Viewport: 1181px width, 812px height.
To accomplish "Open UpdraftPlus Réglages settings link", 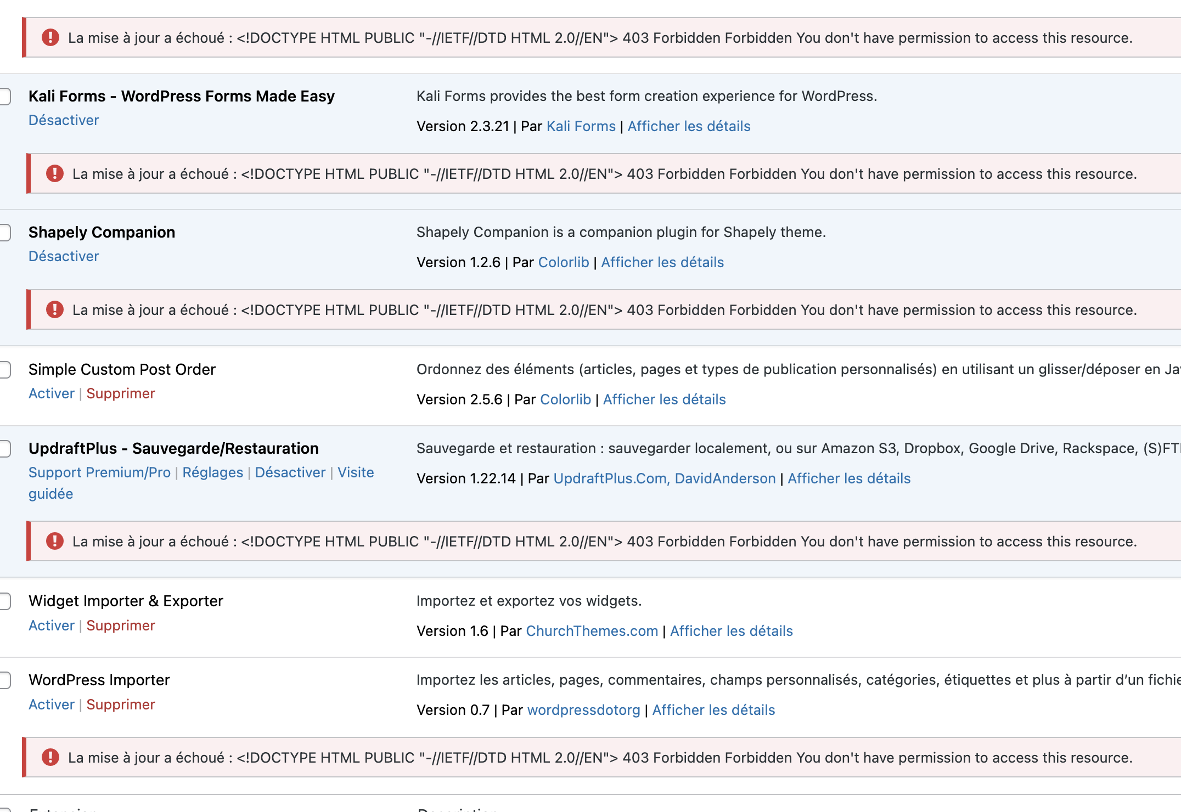I will coord(212,472).
